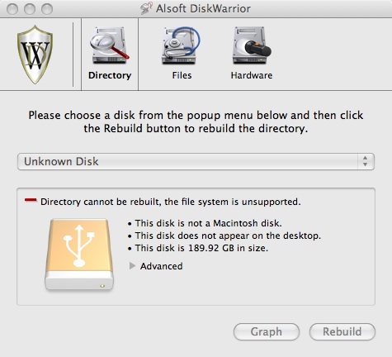The height and width of the screenshot is (357, 392).
Task: Open the Files stethoscope drive icon
Action: 181,45
